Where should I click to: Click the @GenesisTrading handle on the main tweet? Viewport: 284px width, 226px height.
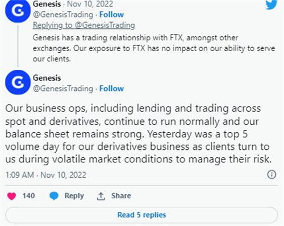click(x=63, y=89)
